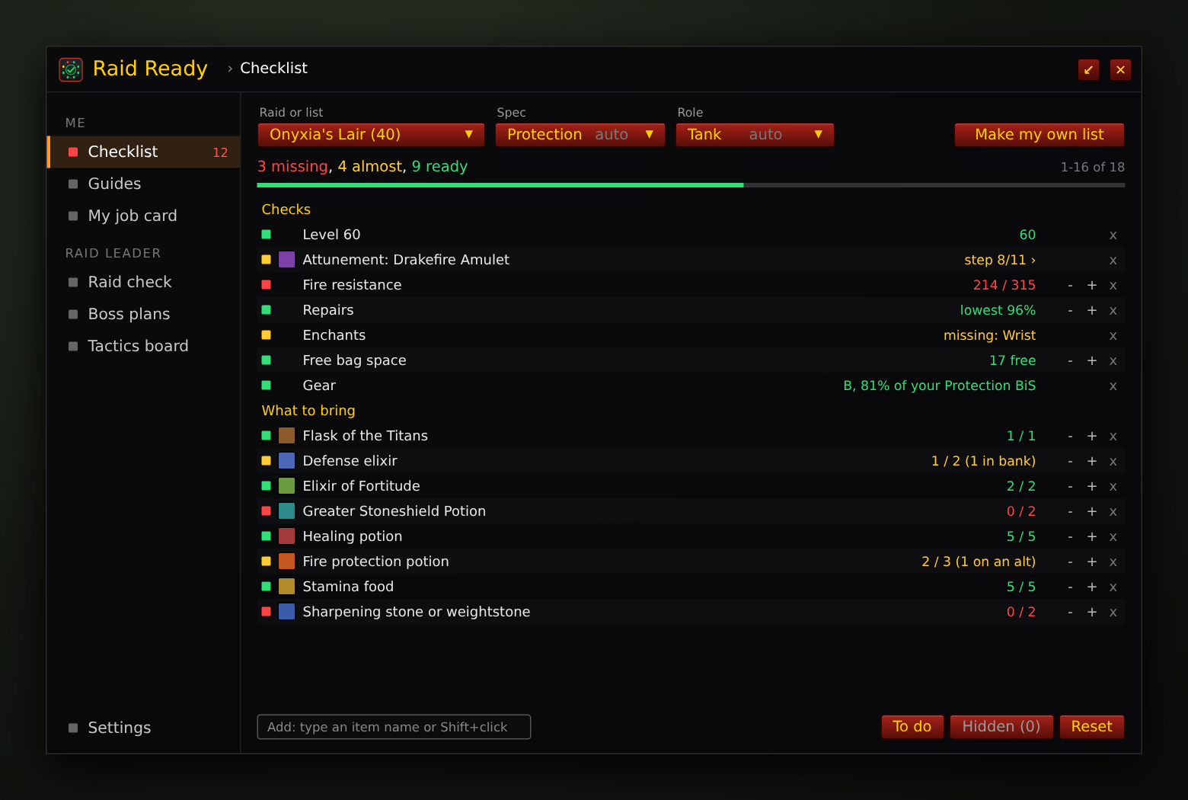The image size is (1188, 800).
Task: Click the Greater Stoneshield Potion icon
Action: (286, 511)
